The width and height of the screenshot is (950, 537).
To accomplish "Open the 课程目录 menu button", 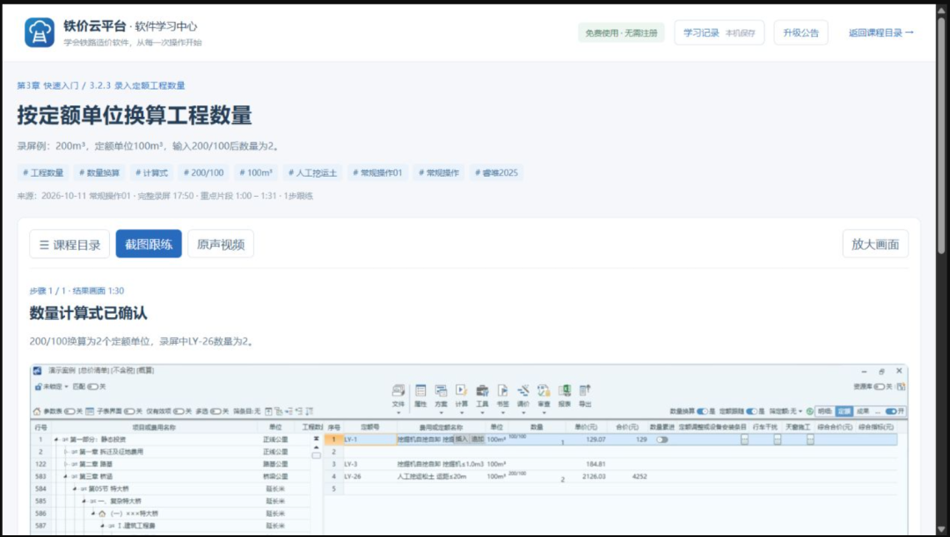I will point(69,244).
